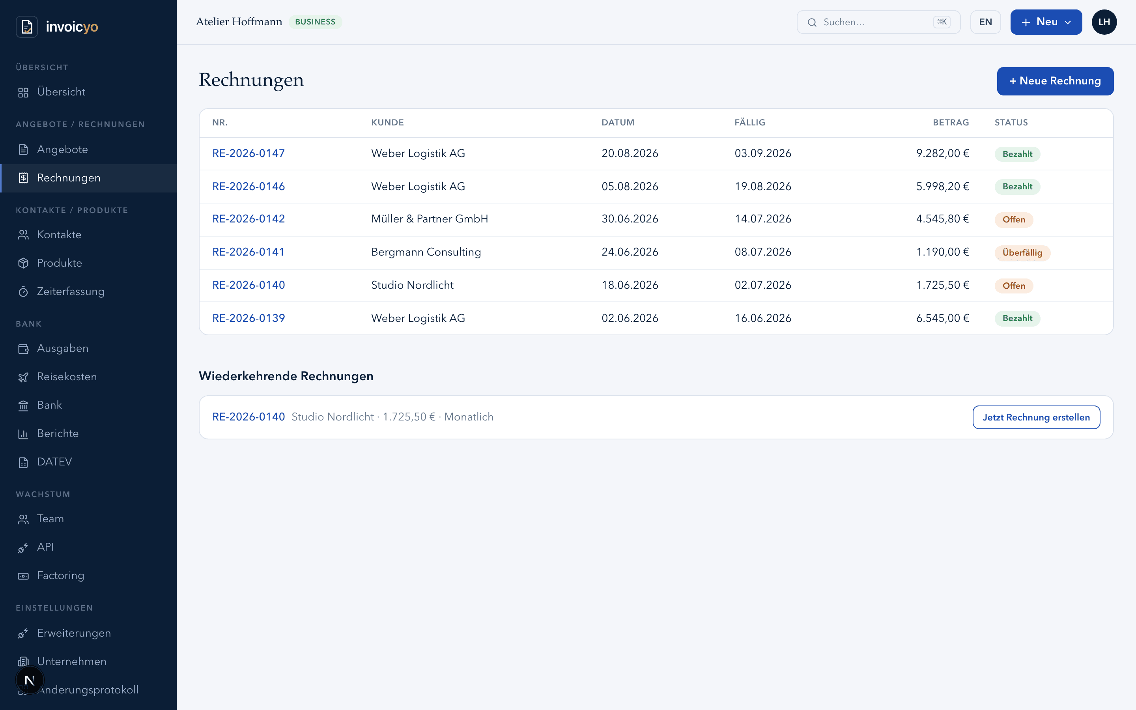Image resolution: width=1136 pixels, height=710 pixels.
Task: Click the FÄLLIG column header
Action: [750, 123]
